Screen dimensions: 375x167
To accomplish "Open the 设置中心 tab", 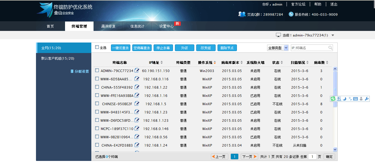I will tap(167, 26).
